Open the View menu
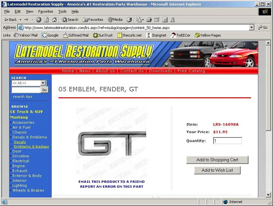Screen dimensions: 273x206 click(29, 11)
